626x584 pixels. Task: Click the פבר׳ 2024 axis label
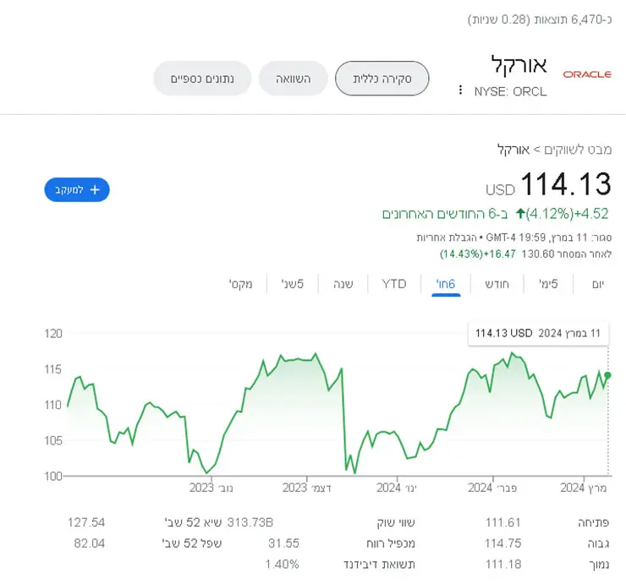tap(492, 488)
